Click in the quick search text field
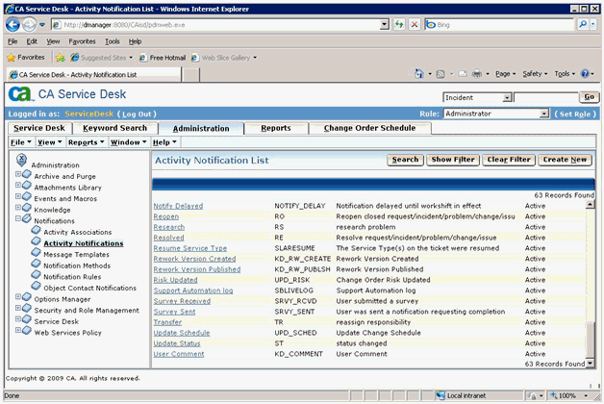 (546, 98)
